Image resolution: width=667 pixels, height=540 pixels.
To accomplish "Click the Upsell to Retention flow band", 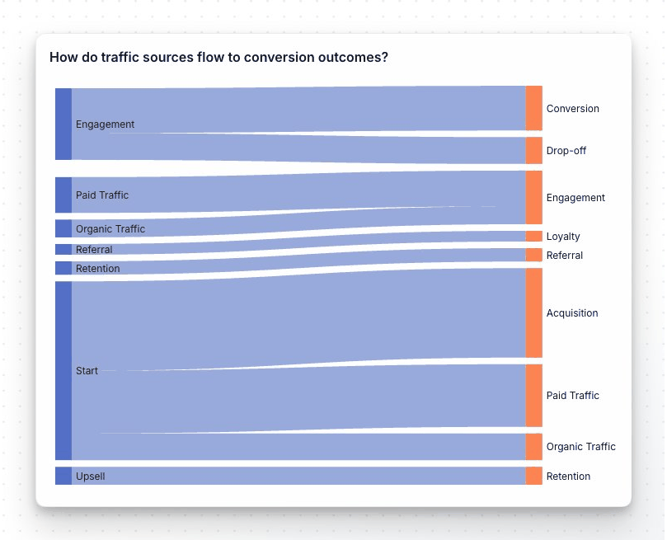I will point(298,476).
